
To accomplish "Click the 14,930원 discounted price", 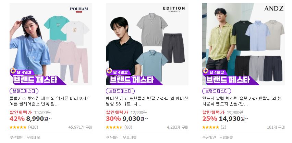I will pos(233,119).
